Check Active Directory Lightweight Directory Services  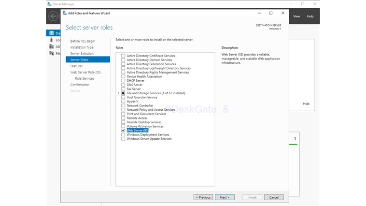click(123, 68)
